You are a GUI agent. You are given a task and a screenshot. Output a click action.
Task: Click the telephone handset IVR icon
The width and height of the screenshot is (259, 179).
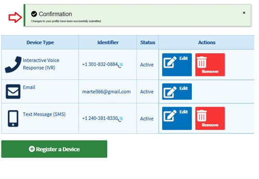[13, 64]
